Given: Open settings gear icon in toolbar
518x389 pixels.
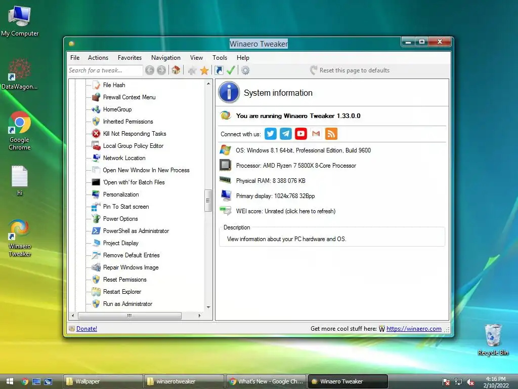Looking at the screenshot, I should 245,70.
